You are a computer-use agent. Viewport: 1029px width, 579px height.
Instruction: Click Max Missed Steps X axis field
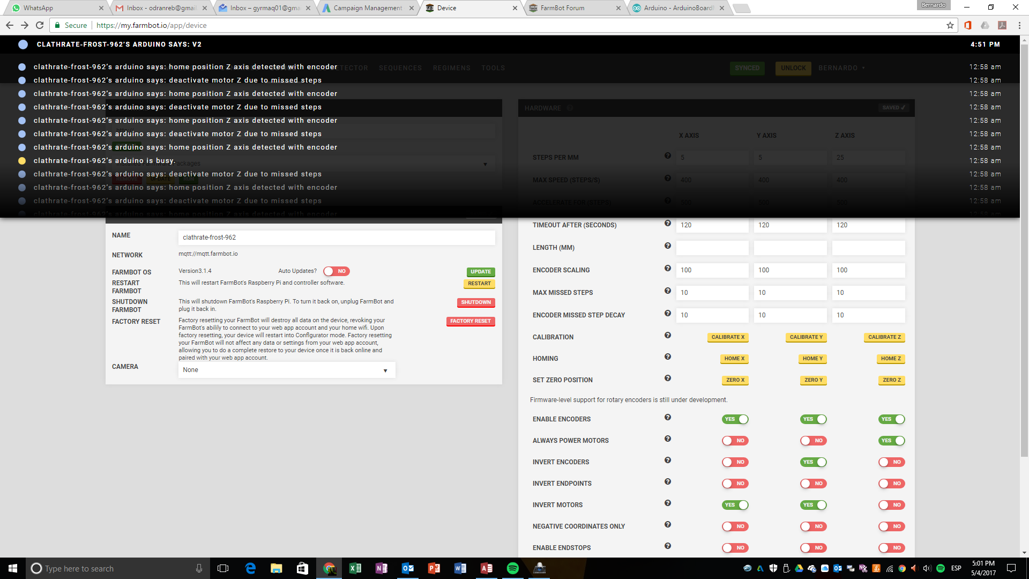tap(712, 293)
